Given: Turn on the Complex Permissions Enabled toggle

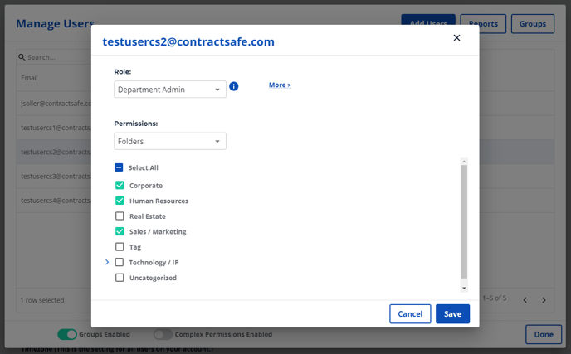Looking at the screenshot, I should tap(163, 334).
